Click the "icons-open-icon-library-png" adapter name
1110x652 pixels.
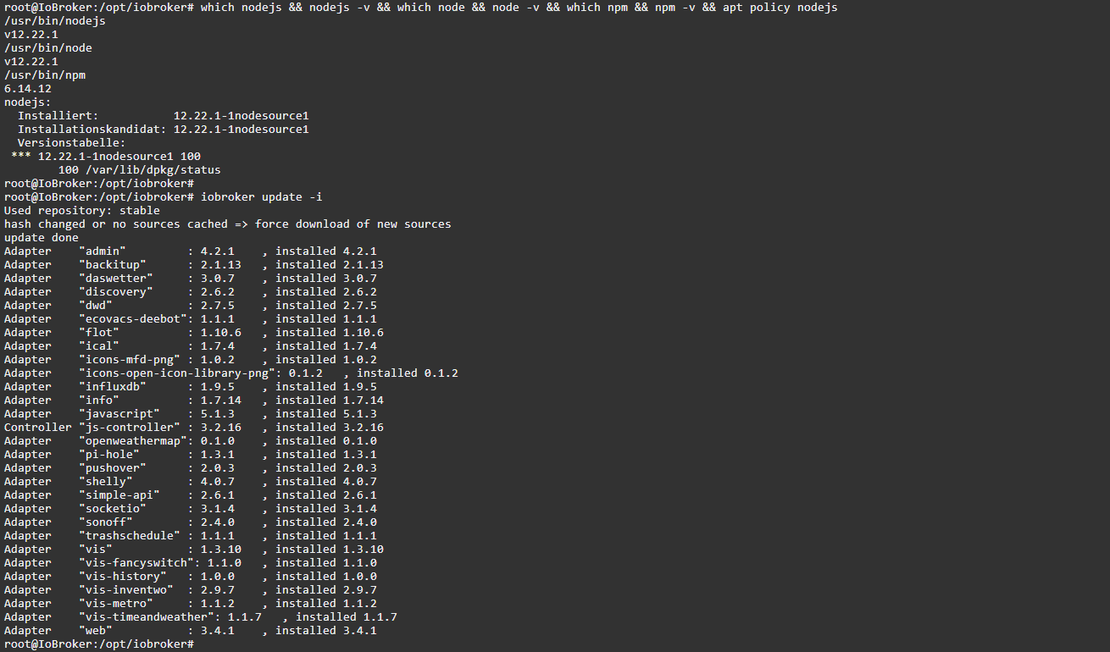[x=176, y=373]
